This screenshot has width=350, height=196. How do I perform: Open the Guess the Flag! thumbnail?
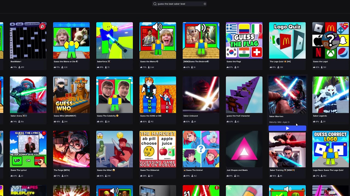(244, 40)
